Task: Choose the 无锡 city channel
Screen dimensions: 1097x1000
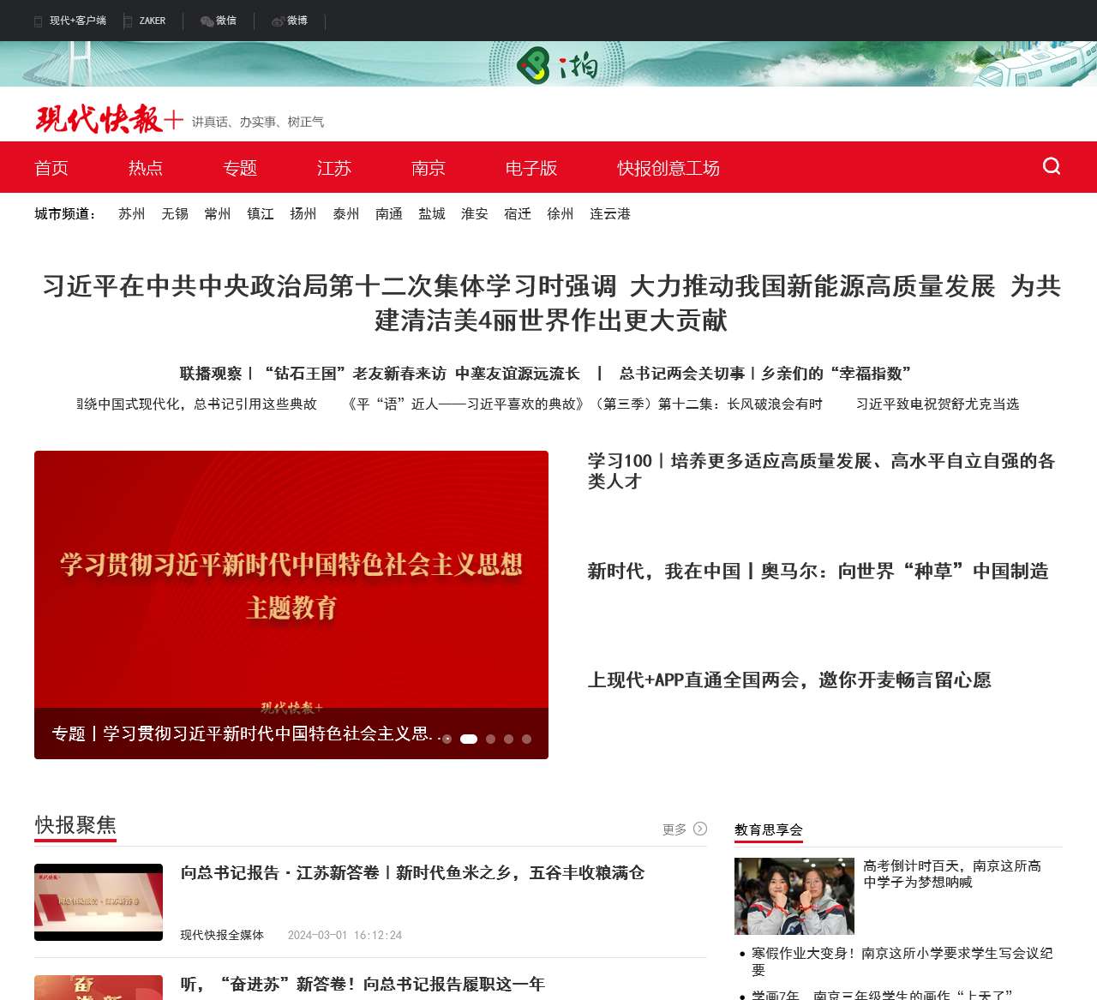Action: pos(175,214)
